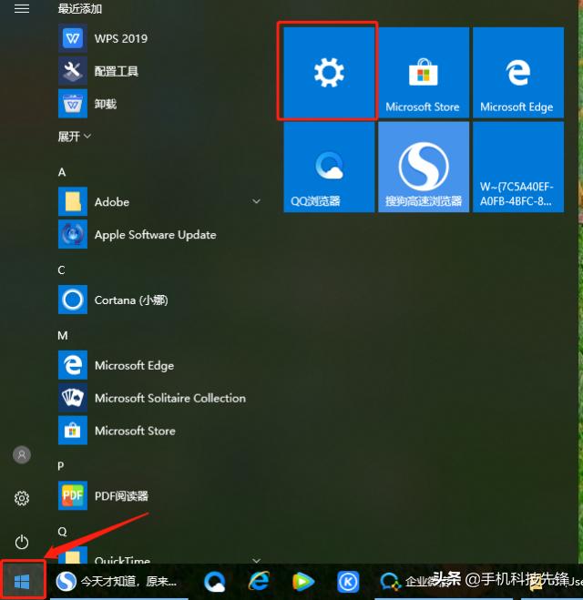
Task: Launch Microsoft Solitaire Collection
Action: 169,398
